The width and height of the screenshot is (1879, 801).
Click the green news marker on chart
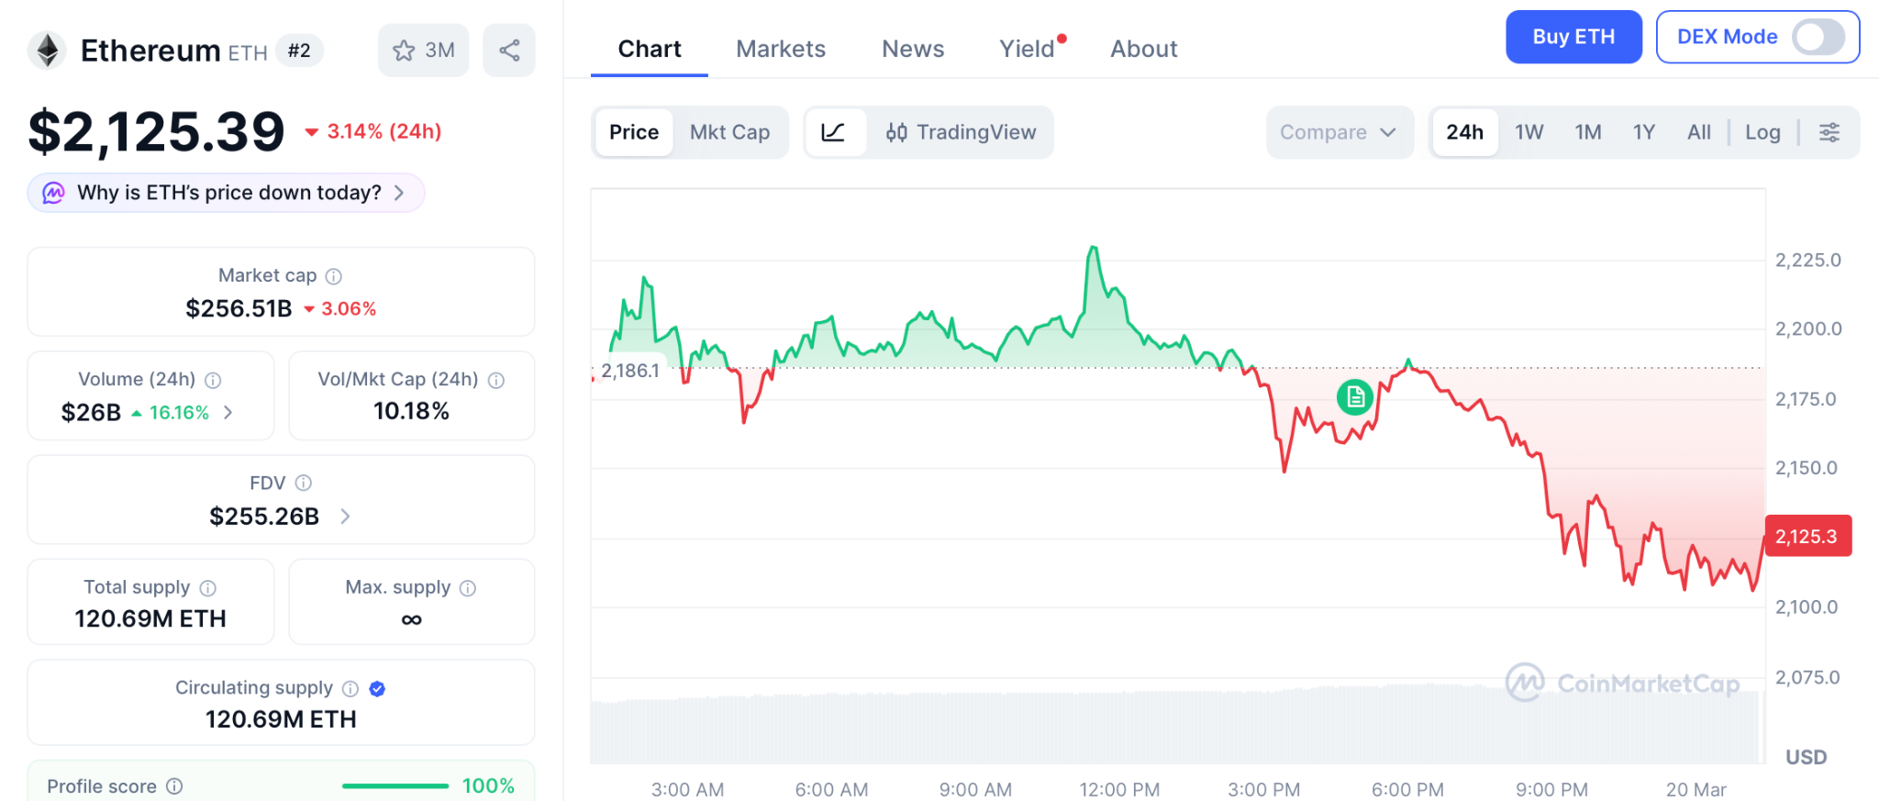click(1354, 397)
